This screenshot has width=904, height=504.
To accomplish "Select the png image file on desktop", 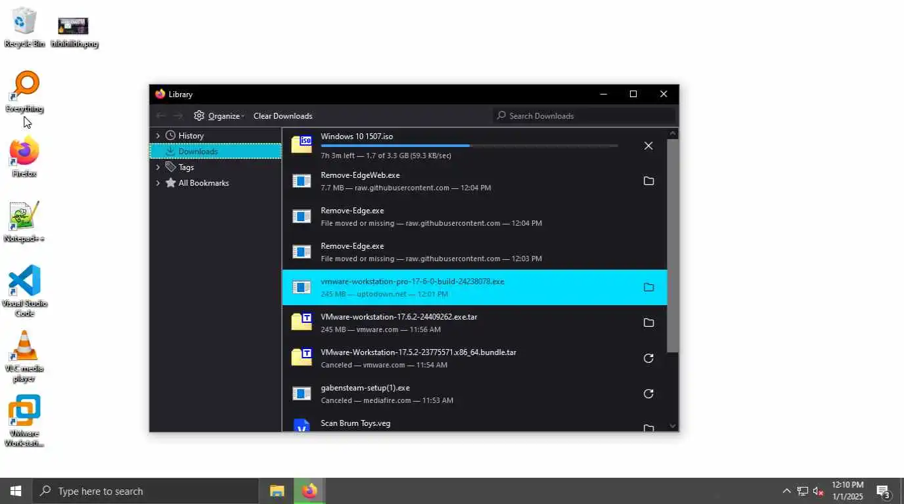I will 74,31.
